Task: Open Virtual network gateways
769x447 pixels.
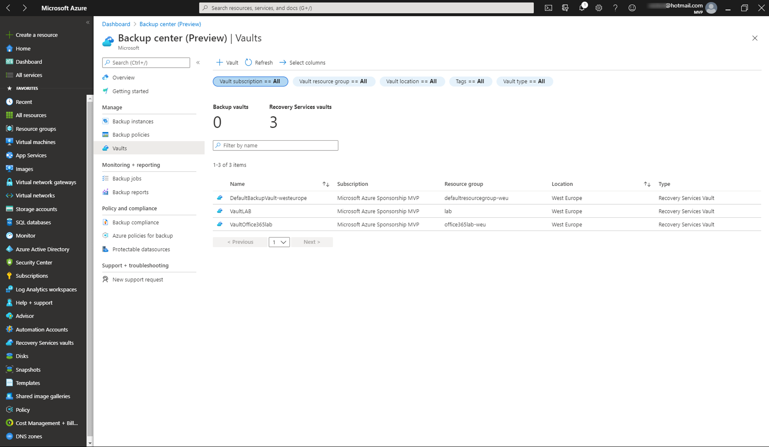Action: click(46, 182)
